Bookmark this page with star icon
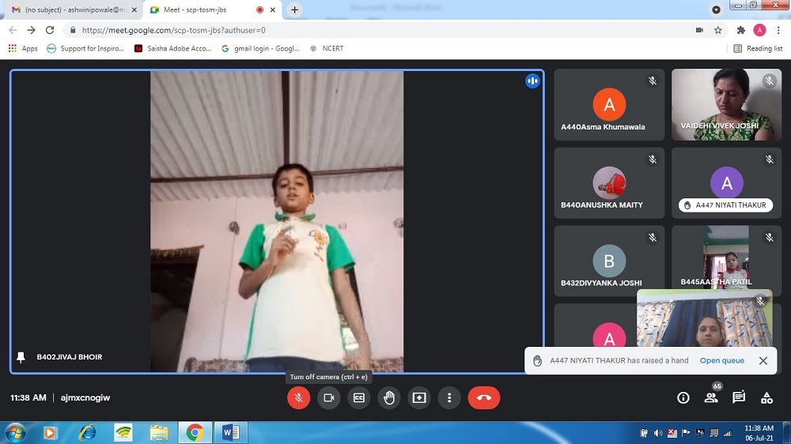 pos(718,30)
